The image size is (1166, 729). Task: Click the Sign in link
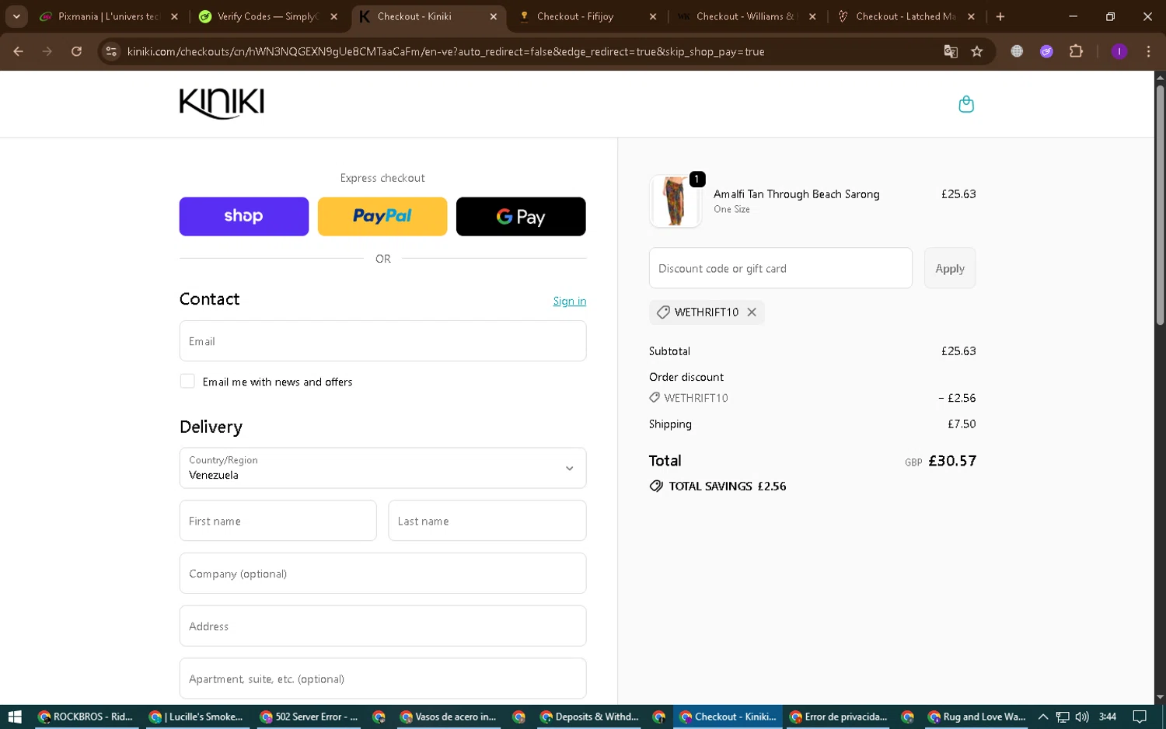(x=570, y=301)
